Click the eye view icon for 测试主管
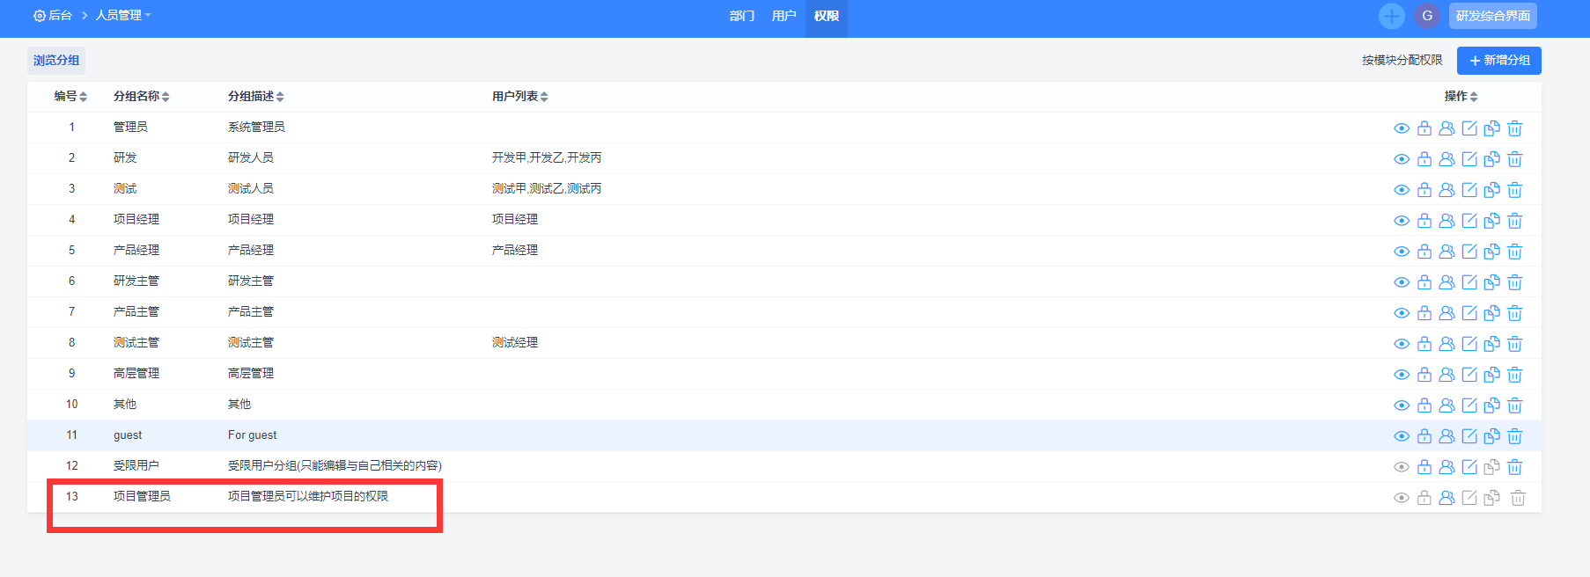Image resolution: width=1590 pixels, height=577 pixels. click(x=1402, y=344)
